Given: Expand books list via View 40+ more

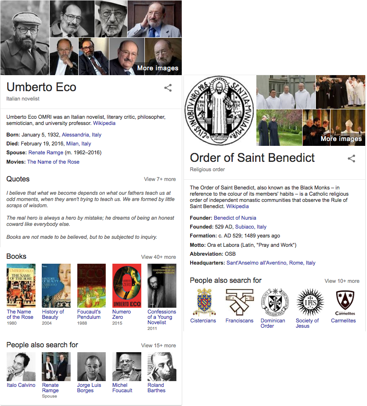Looking at the screenshot, I should click(159, 257).
